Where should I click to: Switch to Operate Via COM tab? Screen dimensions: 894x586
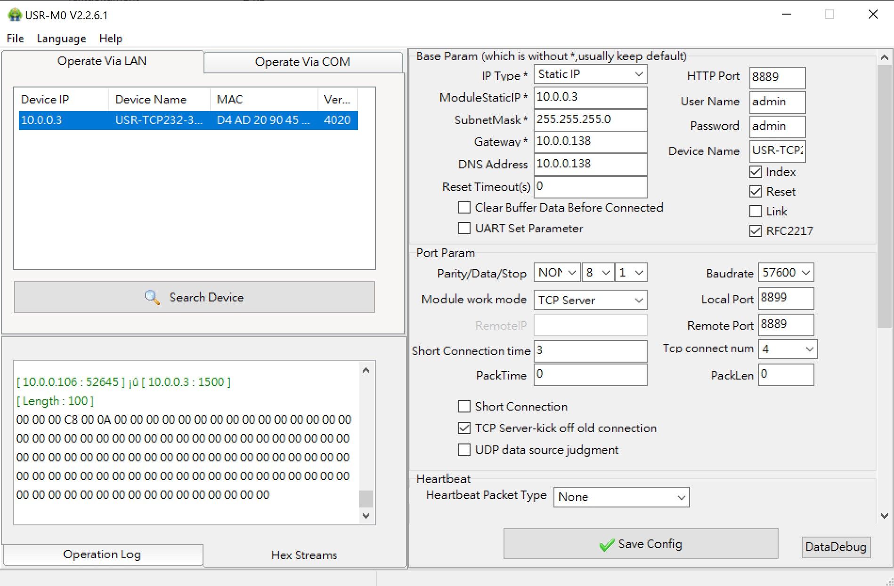point(302,62)
